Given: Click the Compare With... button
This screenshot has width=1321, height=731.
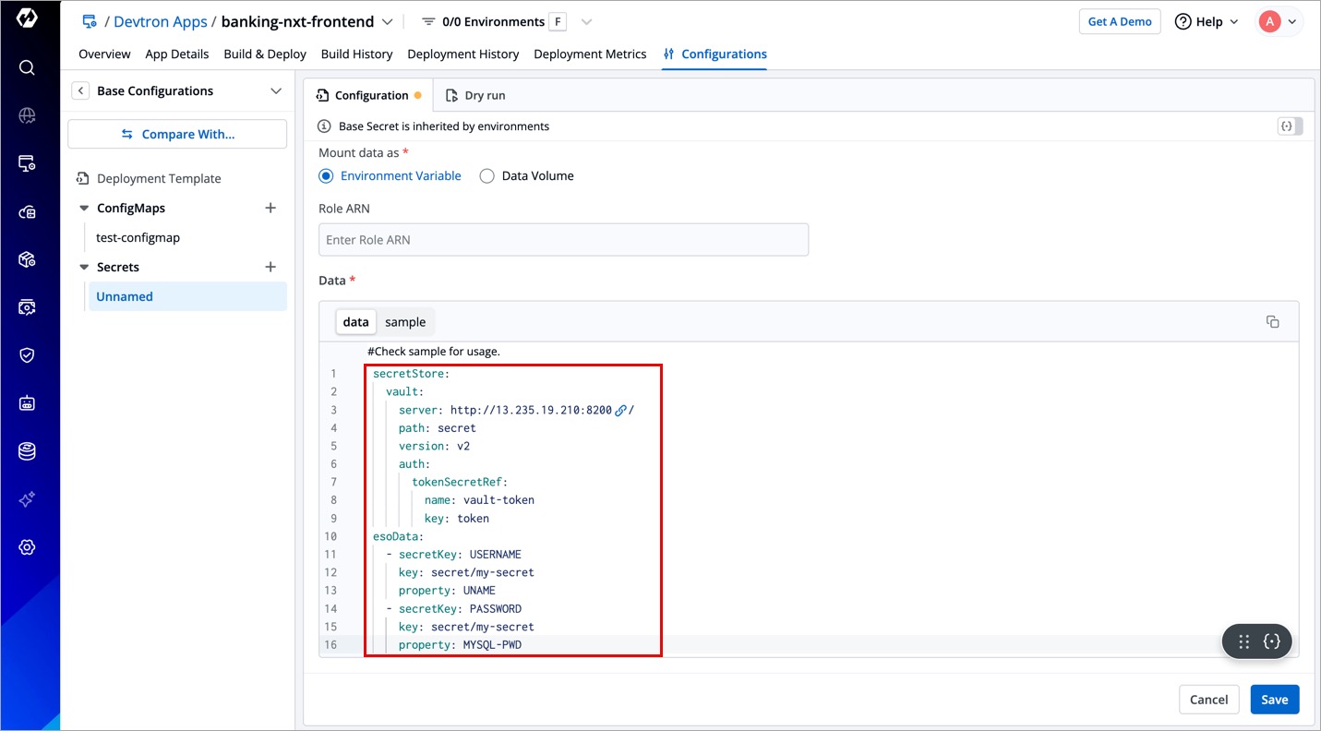Looking at the screenshot, I should coord(177,134).
